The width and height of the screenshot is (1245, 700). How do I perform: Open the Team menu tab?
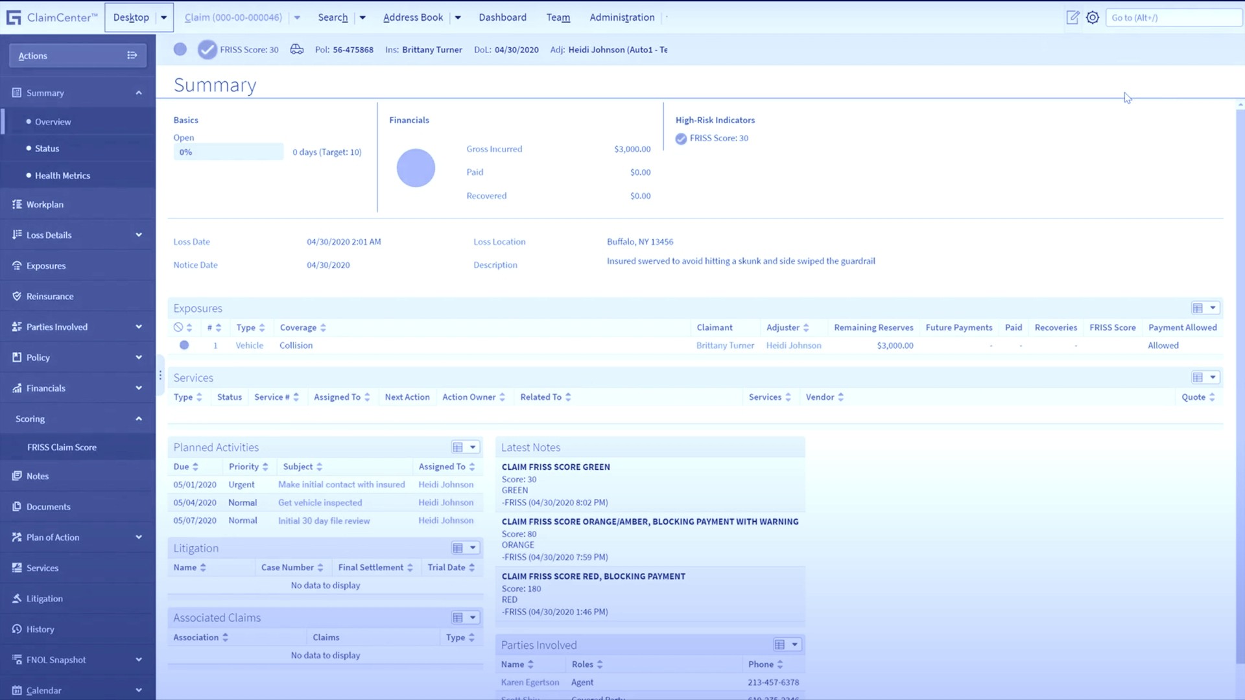[558, 17]
